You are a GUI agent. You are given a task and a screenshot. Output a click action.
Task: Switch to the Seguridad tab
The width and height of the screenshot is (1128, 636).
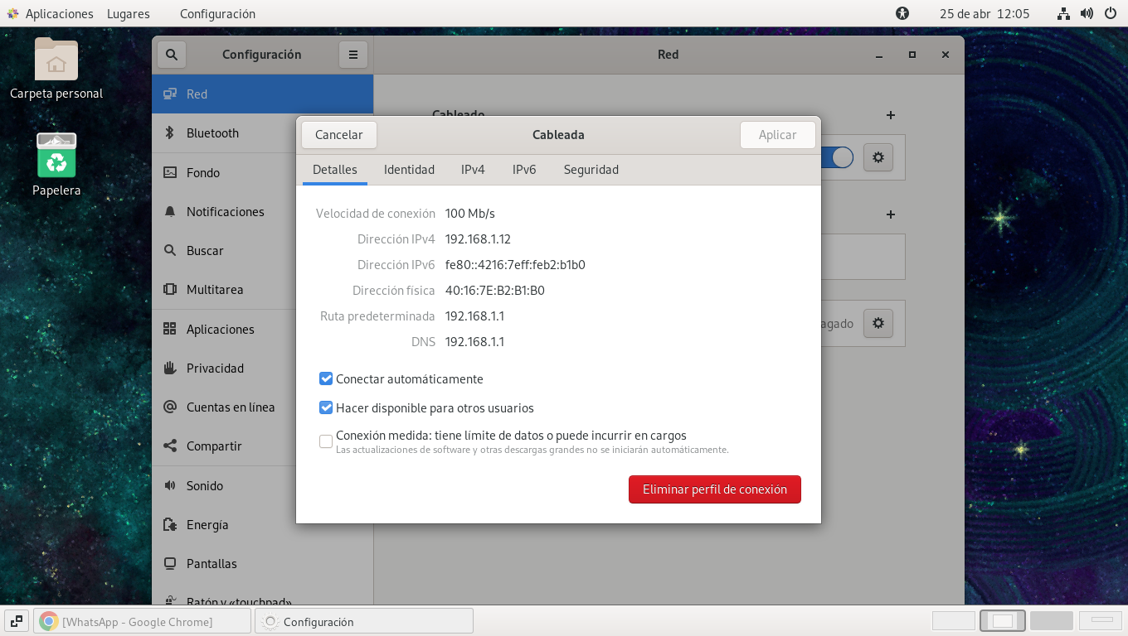click(591, 170)
